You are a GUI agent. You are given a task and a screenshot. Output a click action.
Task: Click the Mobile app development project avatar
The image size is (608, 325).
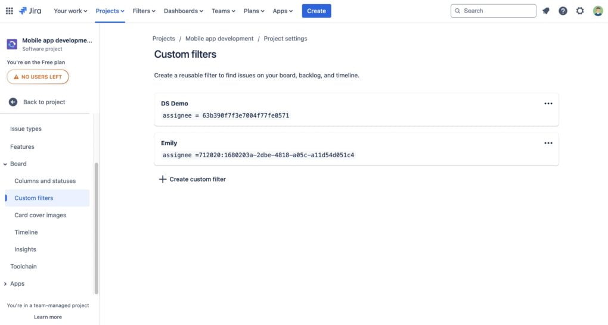click(12, 44)
